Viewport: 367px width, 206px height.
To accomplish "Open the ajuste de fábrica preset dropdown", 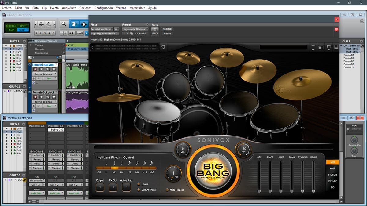I will pyautogui.click(x=135, y=29).
